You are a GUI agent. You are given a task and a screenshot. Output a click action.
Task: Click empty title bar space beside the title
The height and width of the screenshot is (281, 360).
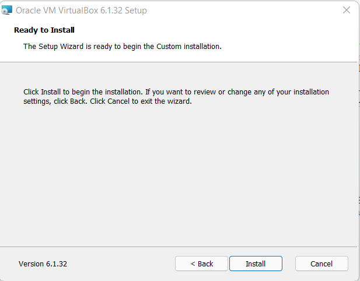[233, 10]
